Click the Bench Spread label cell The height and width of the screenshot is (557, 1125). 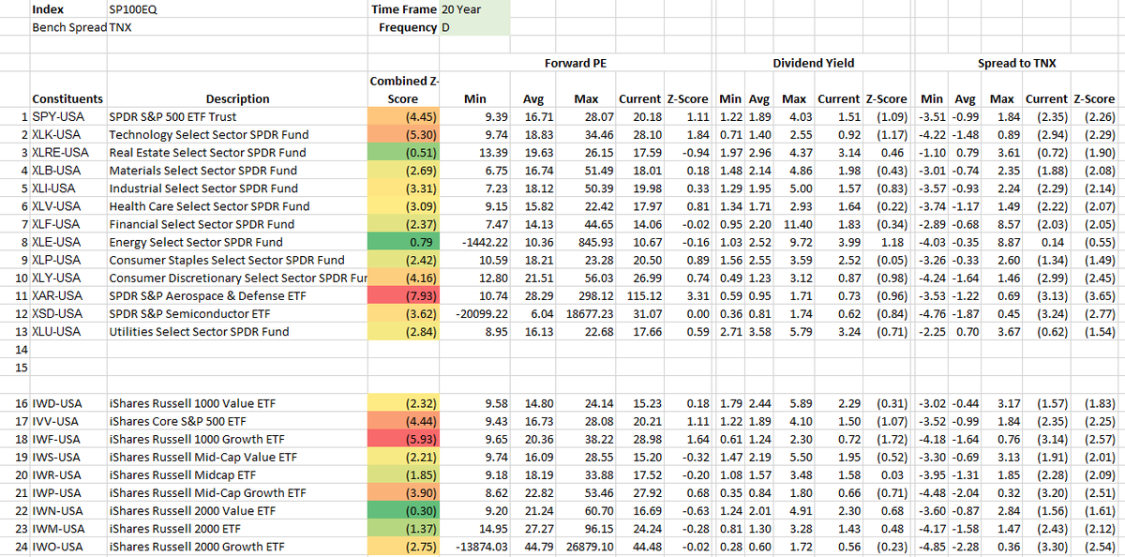click(x=68, y=27)
